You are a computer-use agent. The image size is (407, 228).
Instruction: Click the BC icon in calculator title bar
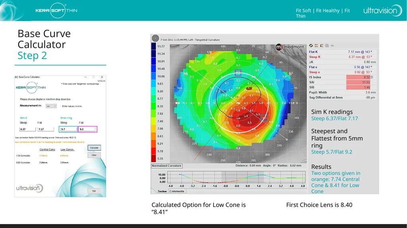16,77
